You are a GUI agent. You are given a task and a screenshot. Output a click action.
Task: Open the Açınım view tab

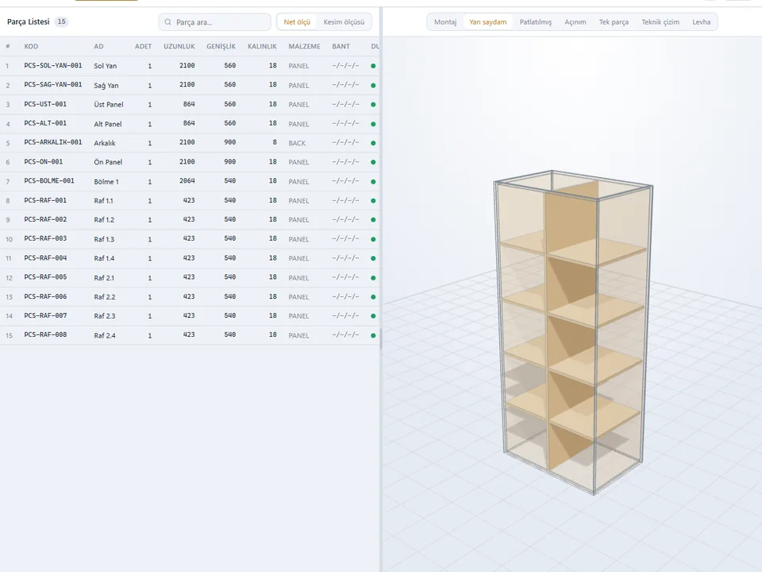575,22
